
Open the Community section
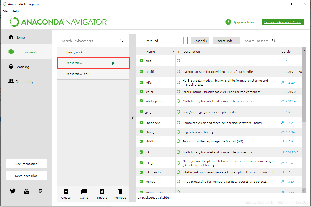(26, 81)
